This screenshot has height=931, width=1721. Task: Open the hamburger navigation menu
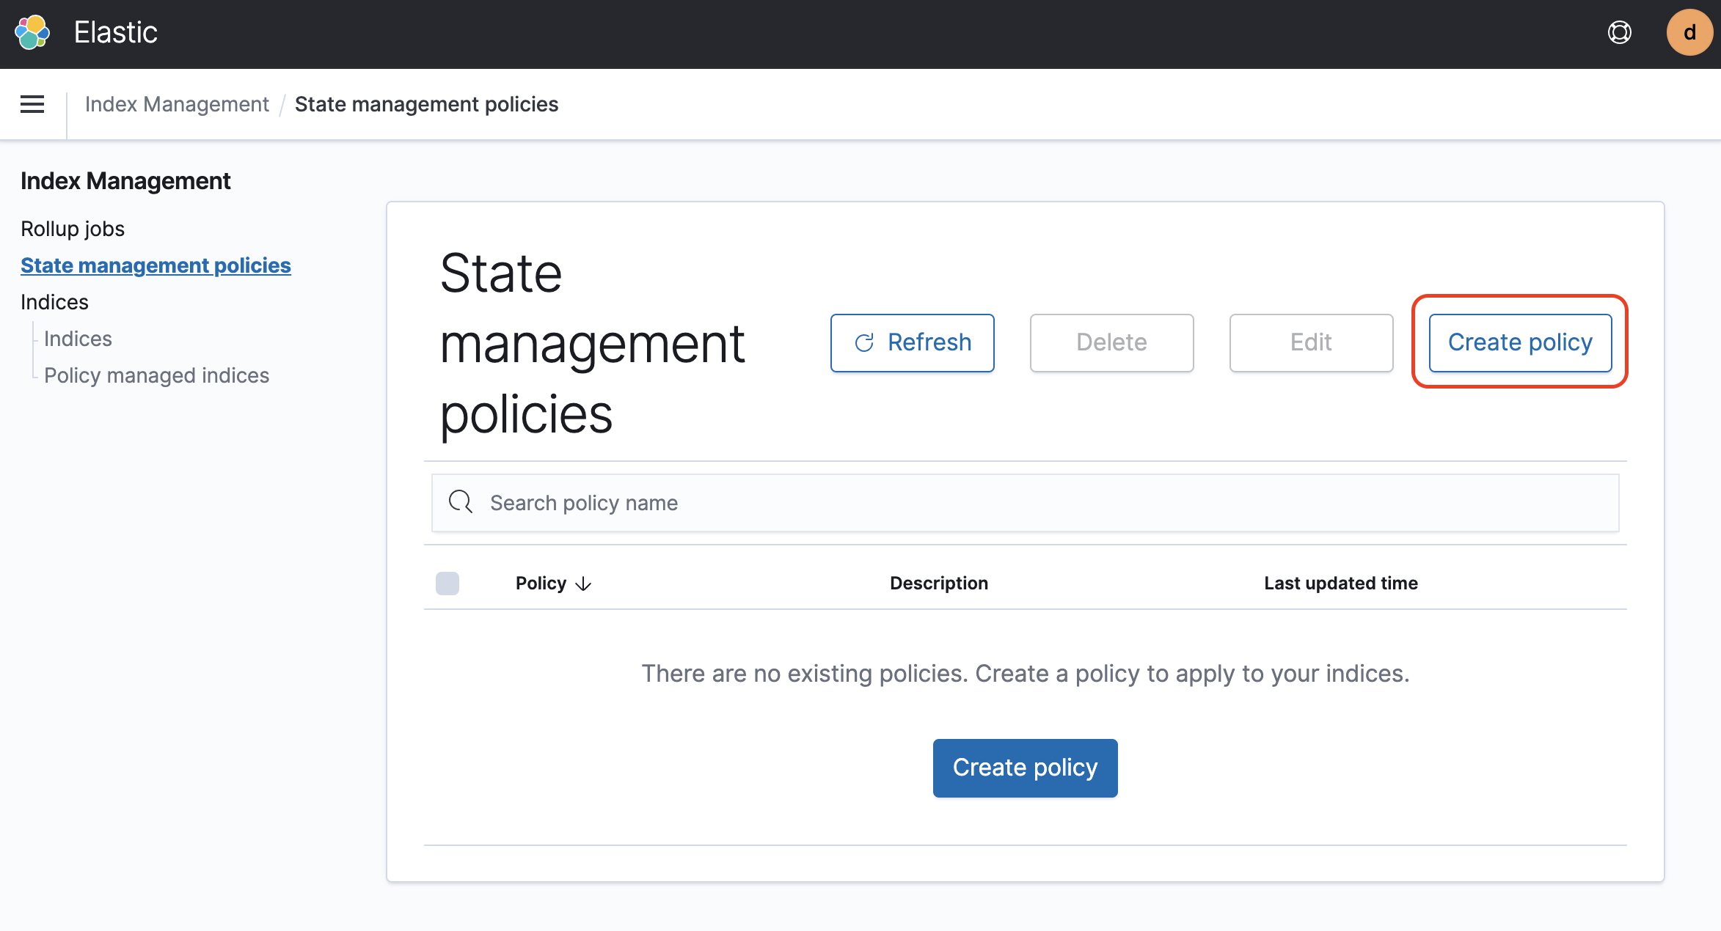pos(32,104)
